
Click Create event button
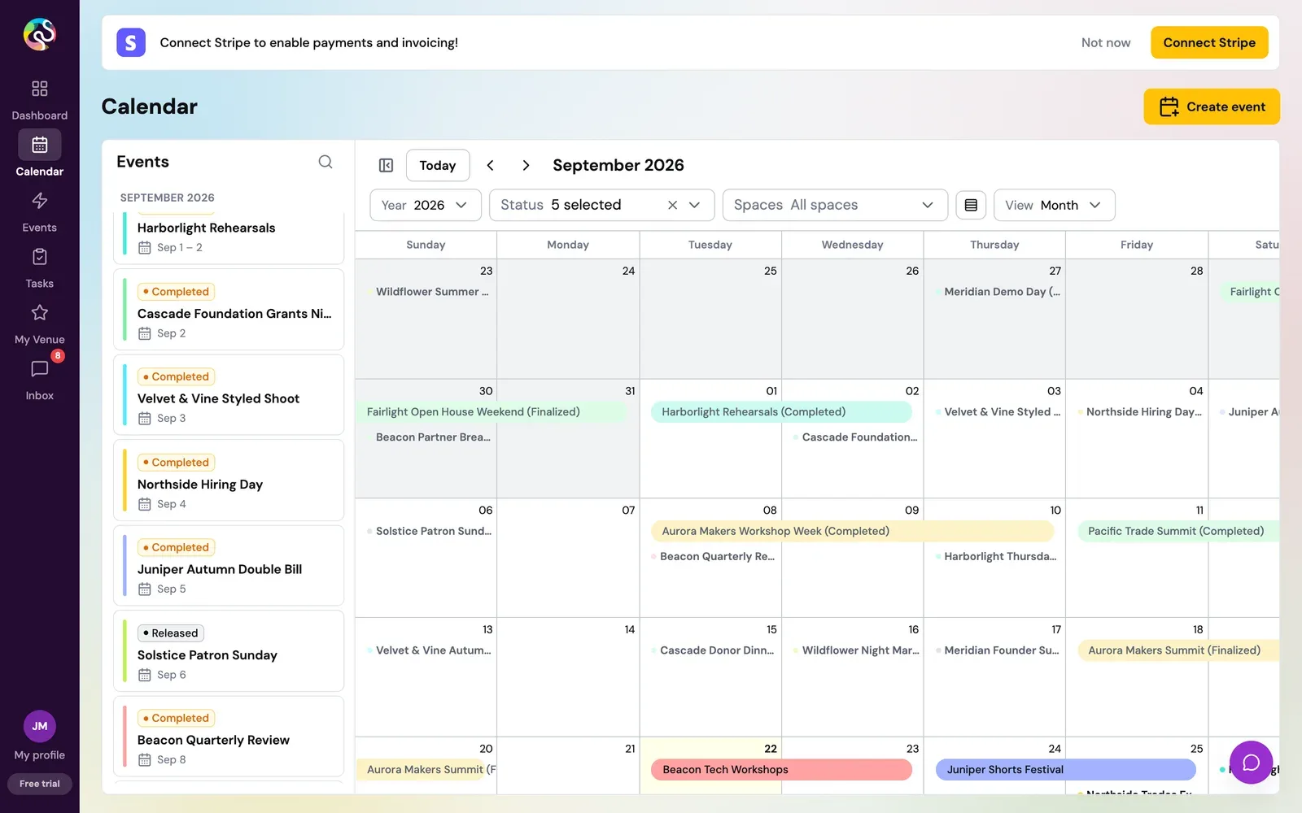click(x=1212, y=107)
